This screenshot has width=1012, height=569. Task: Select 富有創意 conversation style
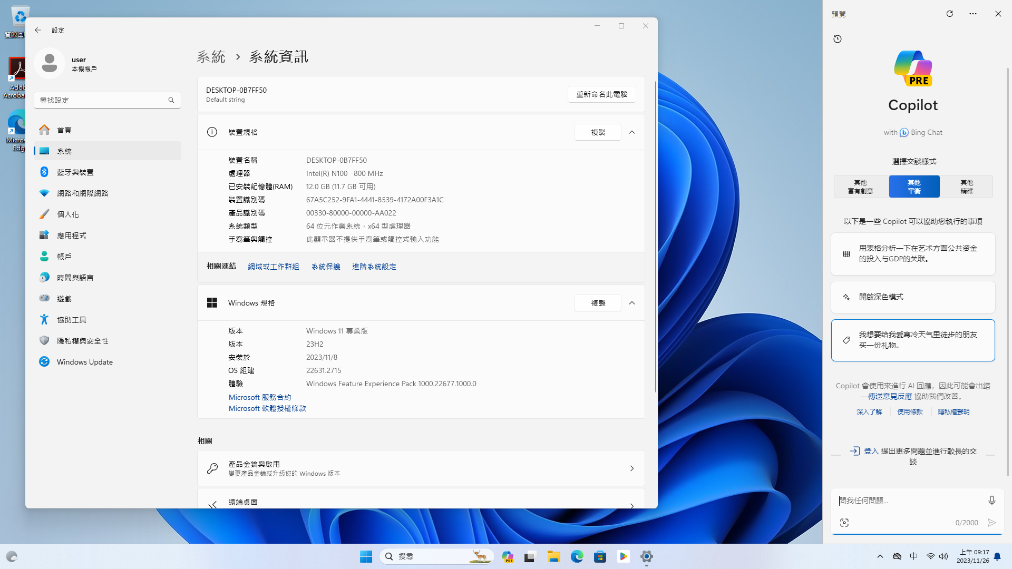[861, 187]
